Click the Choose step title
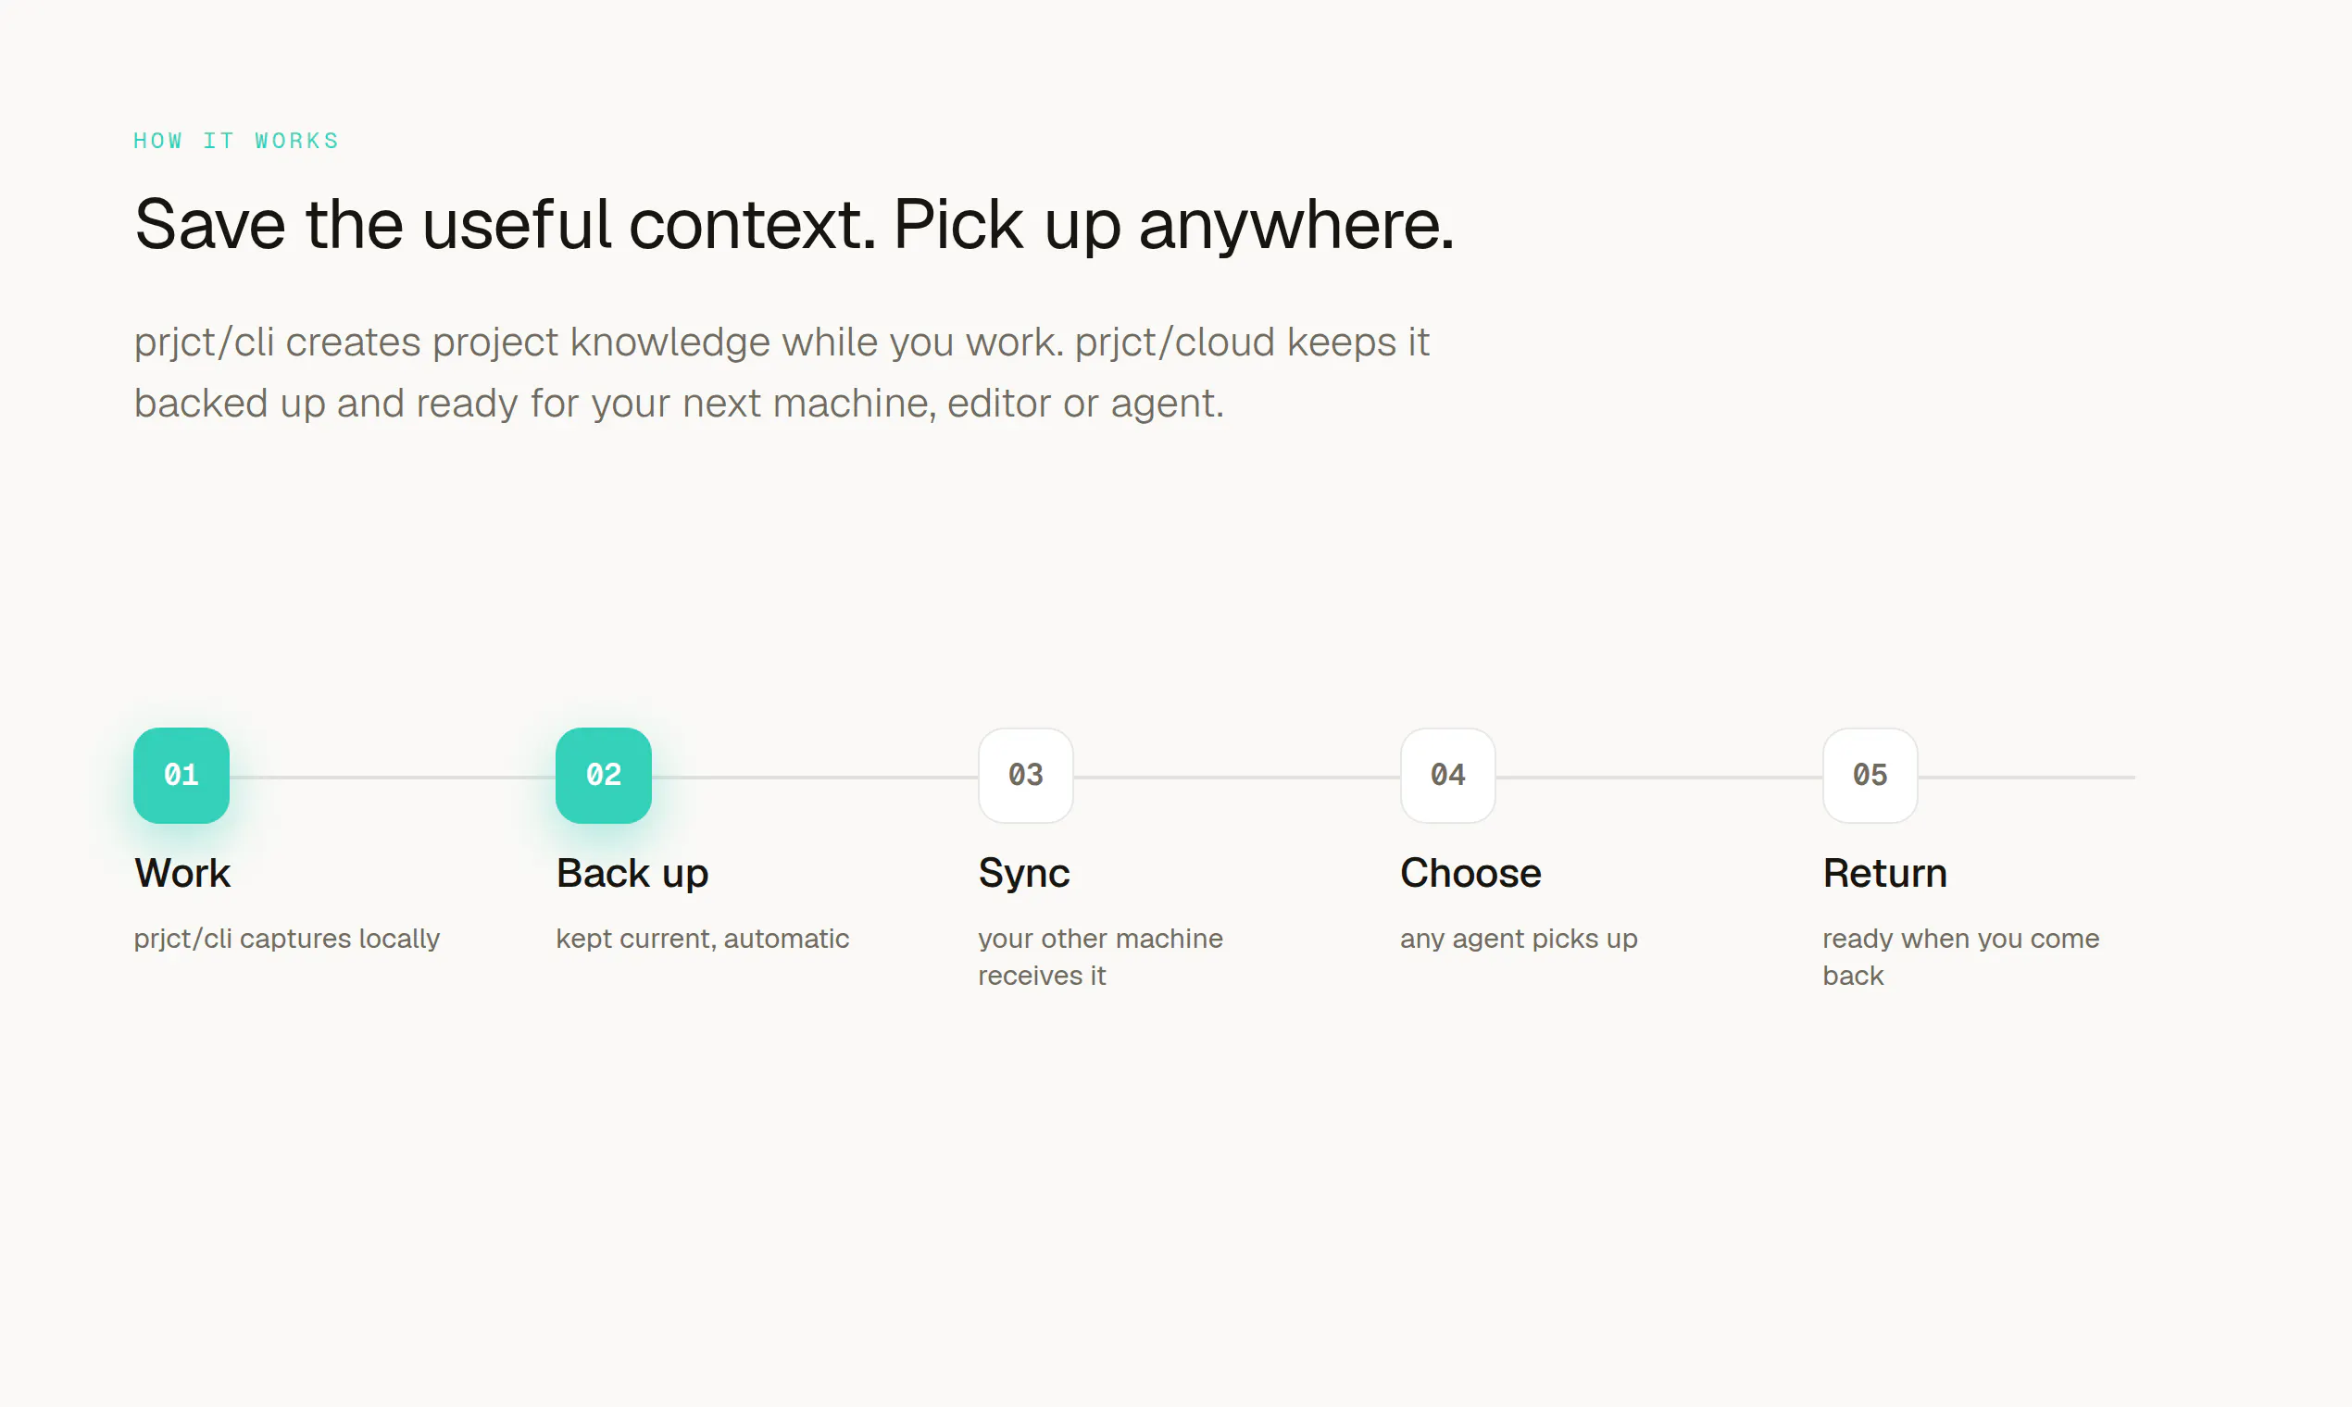This screenshot has height=1407, width=2352. pos(1470,873)
